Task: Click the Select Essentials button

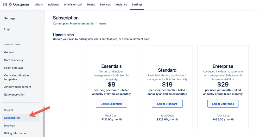Action: 111,104
